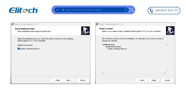Click the Elitech logo
Screen dimensions: 185x106
tap(24, 10)
